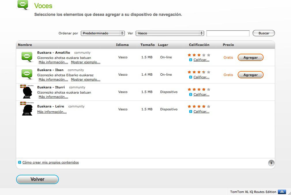Viewport: 291px width, 195px height.
Task: Click the eject icon beside TomTom XL
Action: coord(282,192)
